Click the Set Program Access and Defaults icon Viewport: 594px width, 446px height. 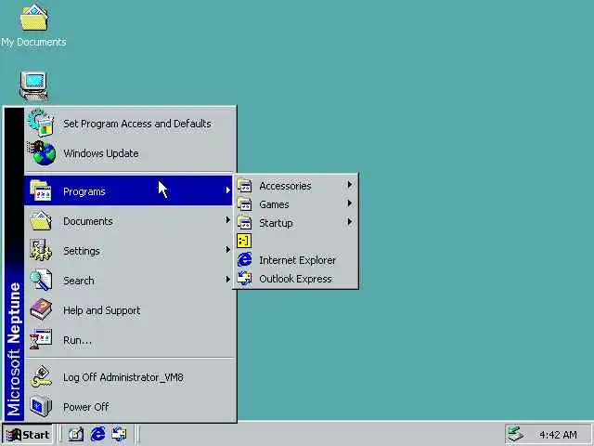click(41, 123)
